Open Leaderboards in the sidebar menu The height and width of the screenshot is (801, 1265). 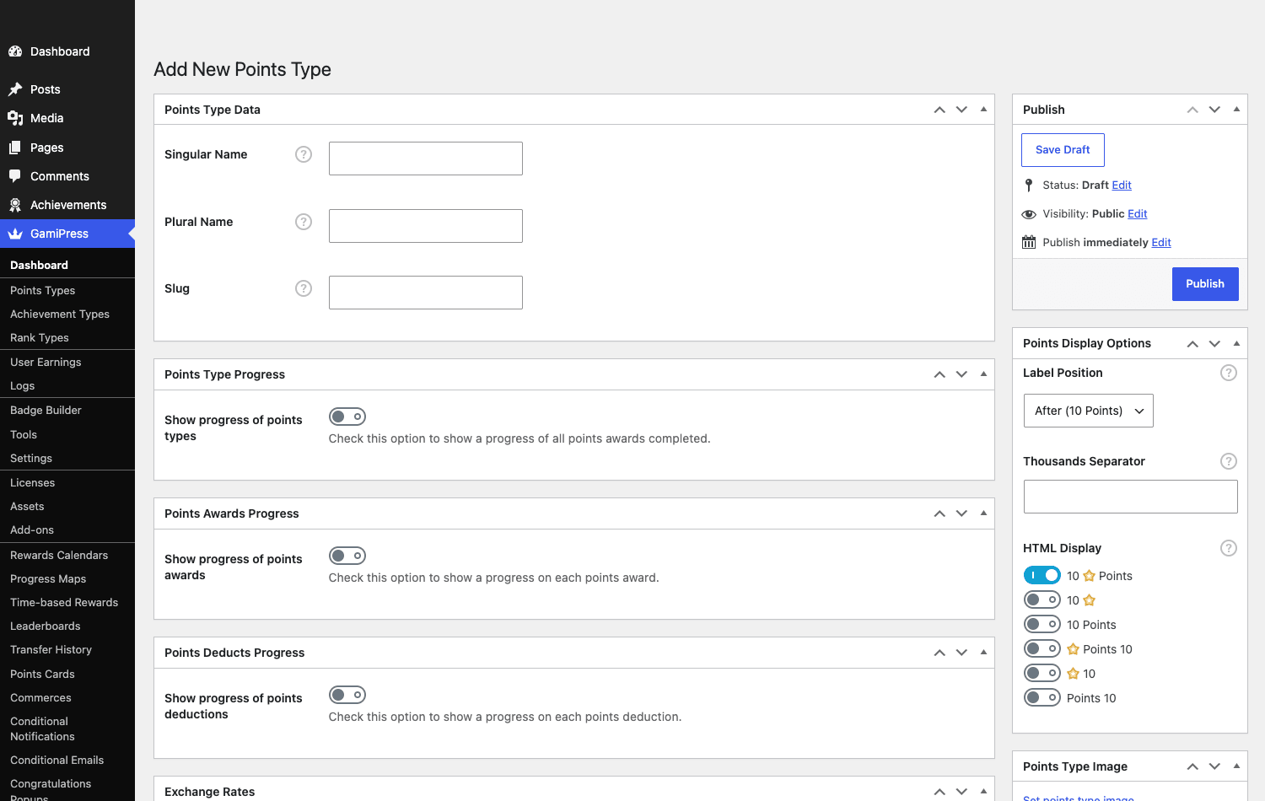[46, 626]
